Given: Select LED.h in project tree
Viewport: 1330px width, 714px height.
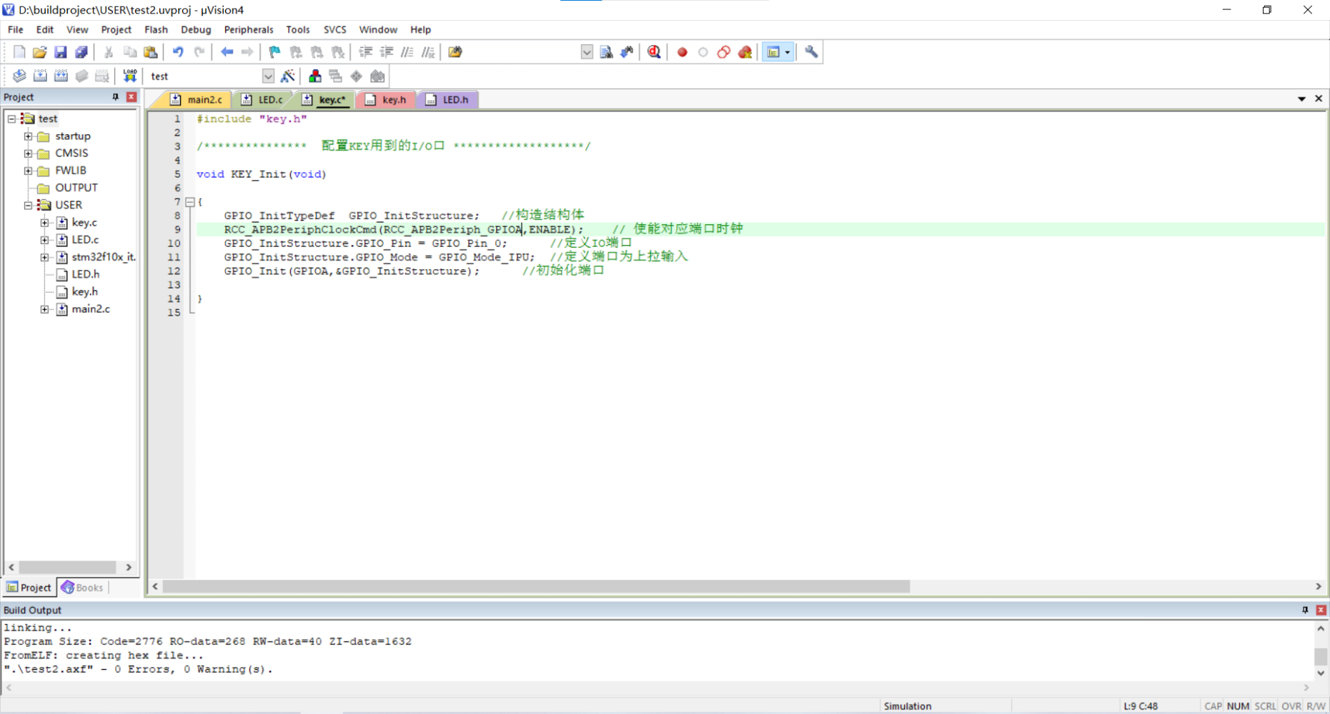Looking at the screenshot, I should 85,274.
